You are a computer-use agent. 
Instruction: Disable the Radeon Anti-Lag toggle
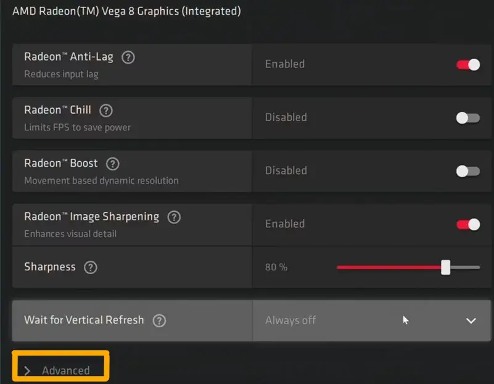coord(468,65)
